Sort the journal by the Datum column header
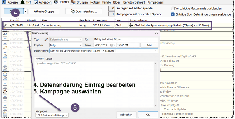The width and height of the screenshot is (235, 119). pyautogui.click(x=14, y=20)
